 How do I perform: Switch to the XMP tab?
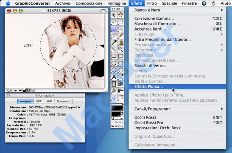click(x=49, y=102)
